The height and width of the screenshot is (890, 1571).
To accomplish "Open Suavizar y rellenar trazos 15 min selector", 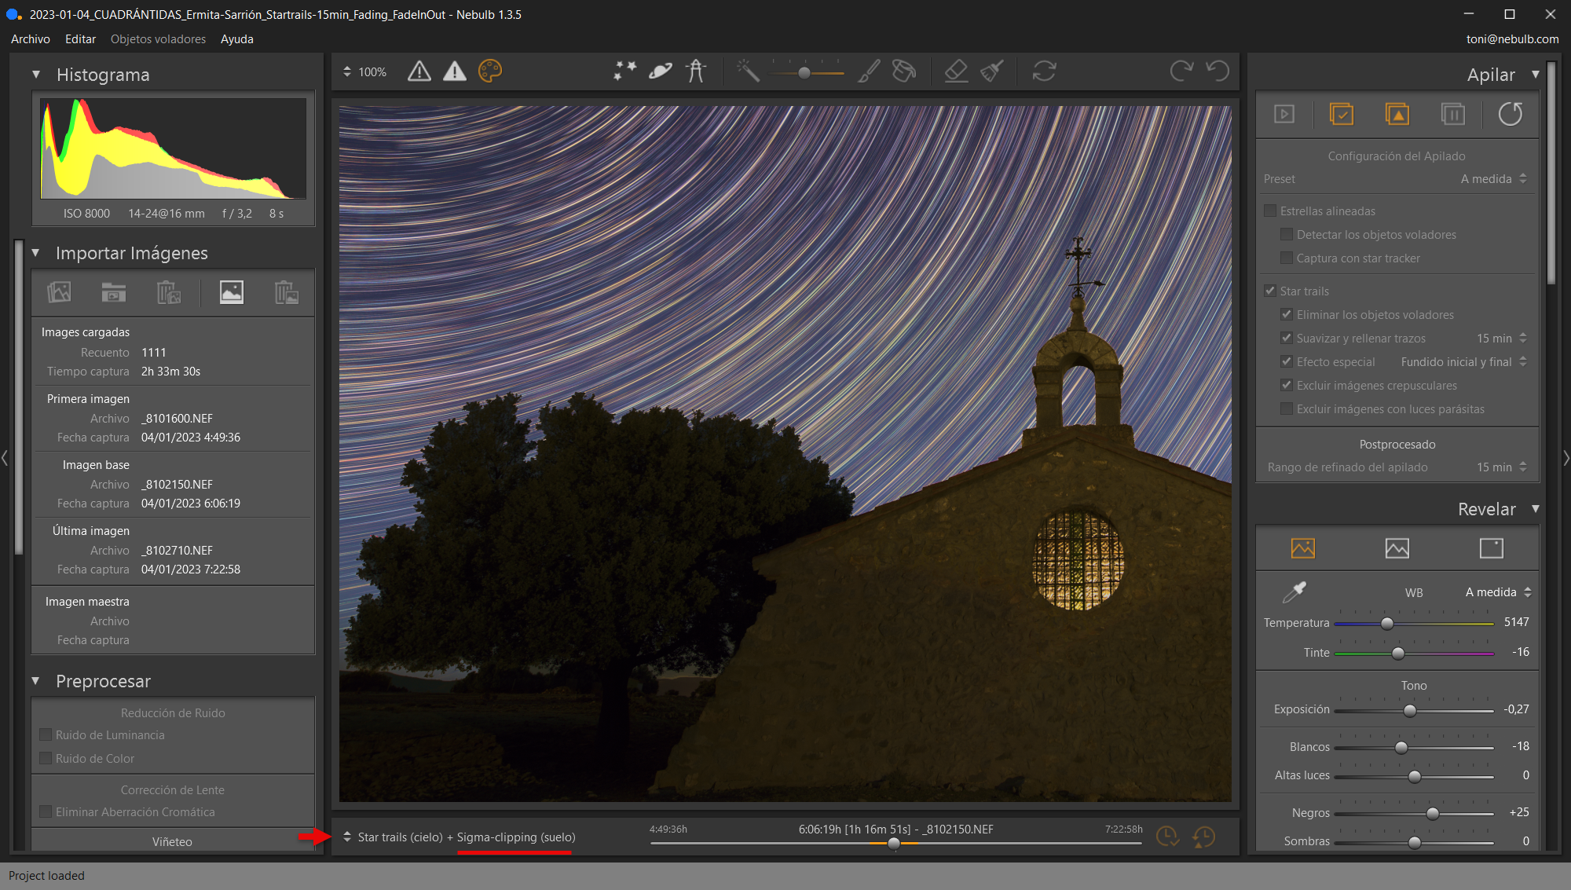I will coord(1501,338).
